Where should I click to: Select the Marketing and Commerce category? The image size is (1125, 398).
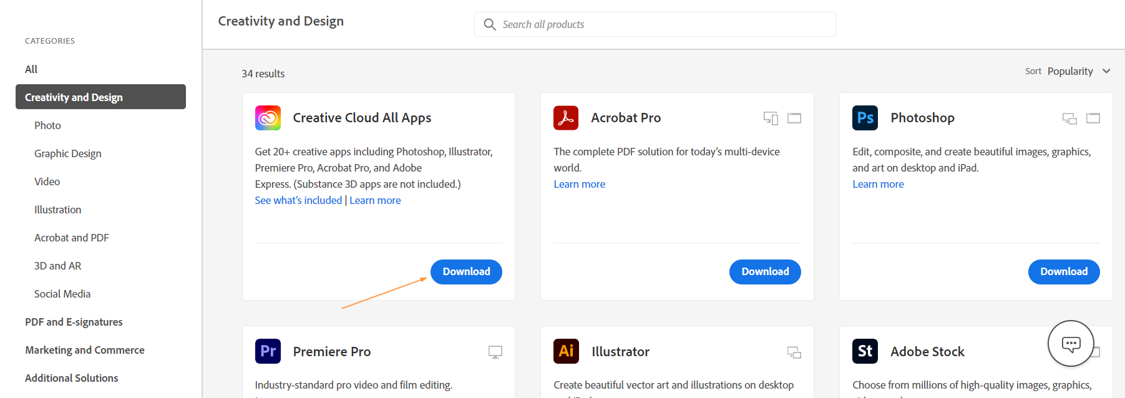coord(85,350)
